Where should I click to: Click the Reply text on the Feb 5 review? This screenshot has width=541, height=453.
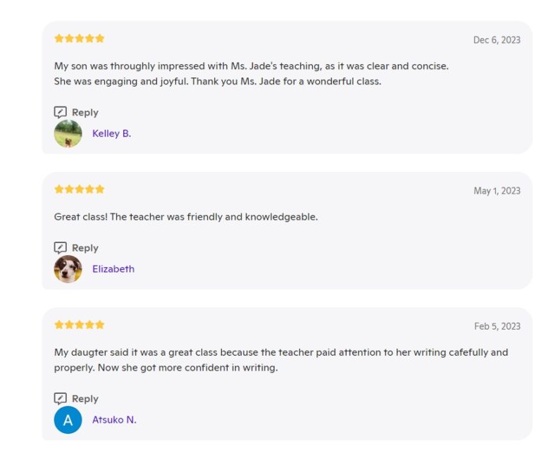point(85,399)
